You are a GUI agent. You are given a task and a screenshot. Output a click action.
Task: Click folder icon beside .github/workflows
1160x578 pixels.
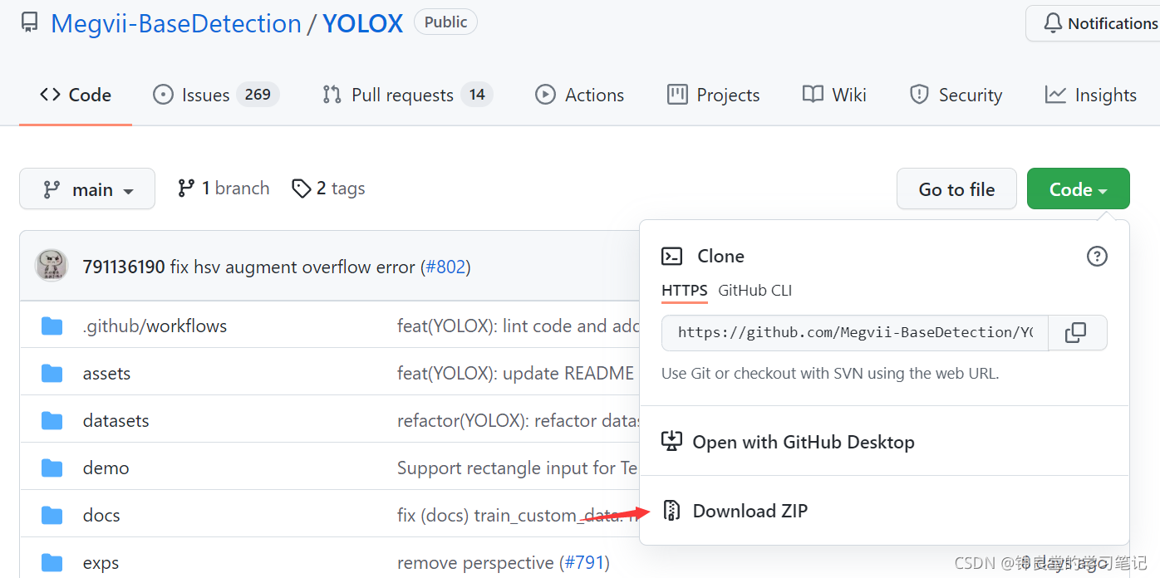pyautogui.click(x=52, y=326)
